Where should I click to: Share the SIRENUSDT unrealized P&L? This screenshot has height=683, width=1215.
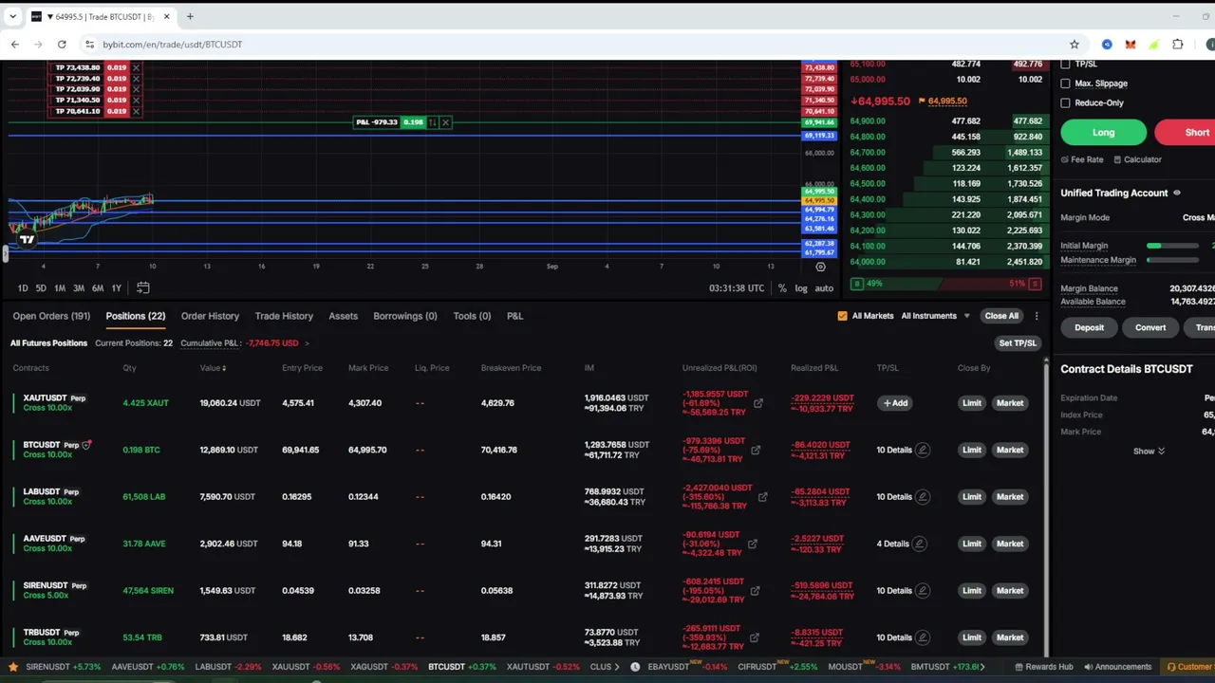[x=755, y=590]
